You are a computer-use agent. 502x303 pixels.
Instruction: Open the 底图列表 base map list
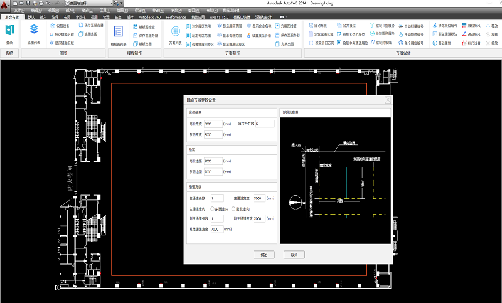(34, 33)
